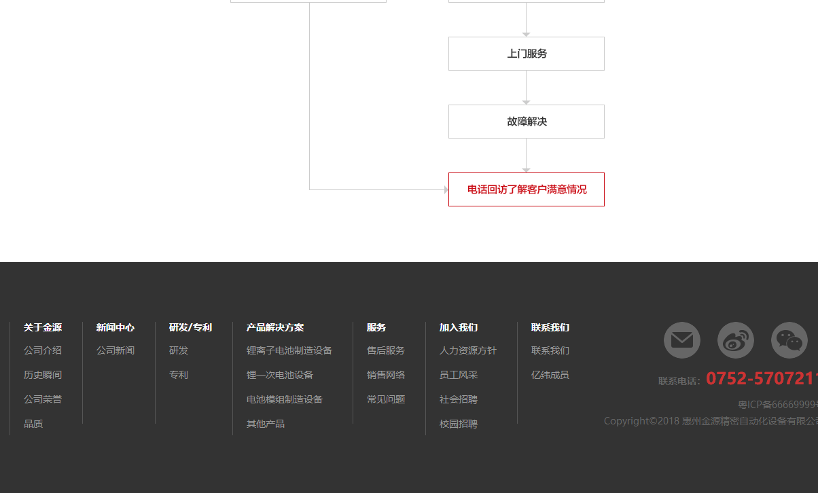Screen dimensions: 818x493
Task: Open the 关于金源 section heading
Action: pos(42,327)
